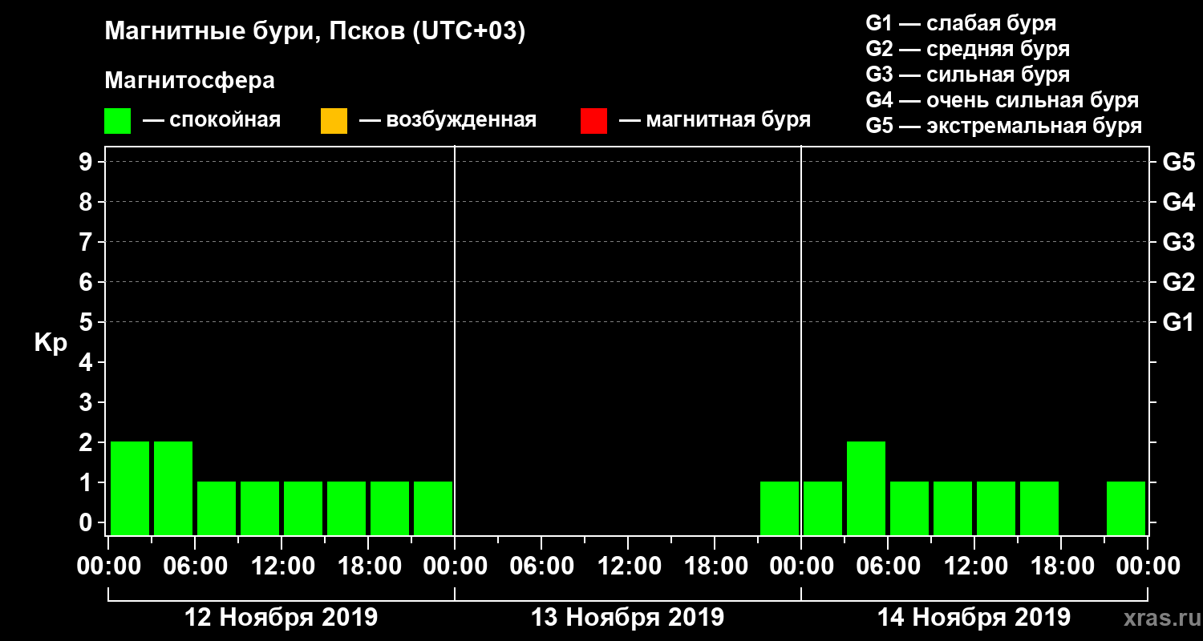The width and height of the screenshot is (1203, 641).
Task: Click the '— возбужденная' legend label
Action: tap(448, 121)
